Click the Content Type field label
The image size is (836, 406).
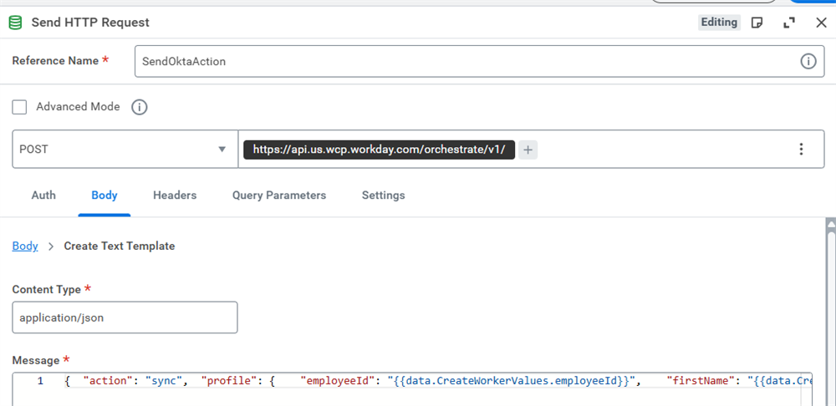pyautogui.click(x=46, y=290)
